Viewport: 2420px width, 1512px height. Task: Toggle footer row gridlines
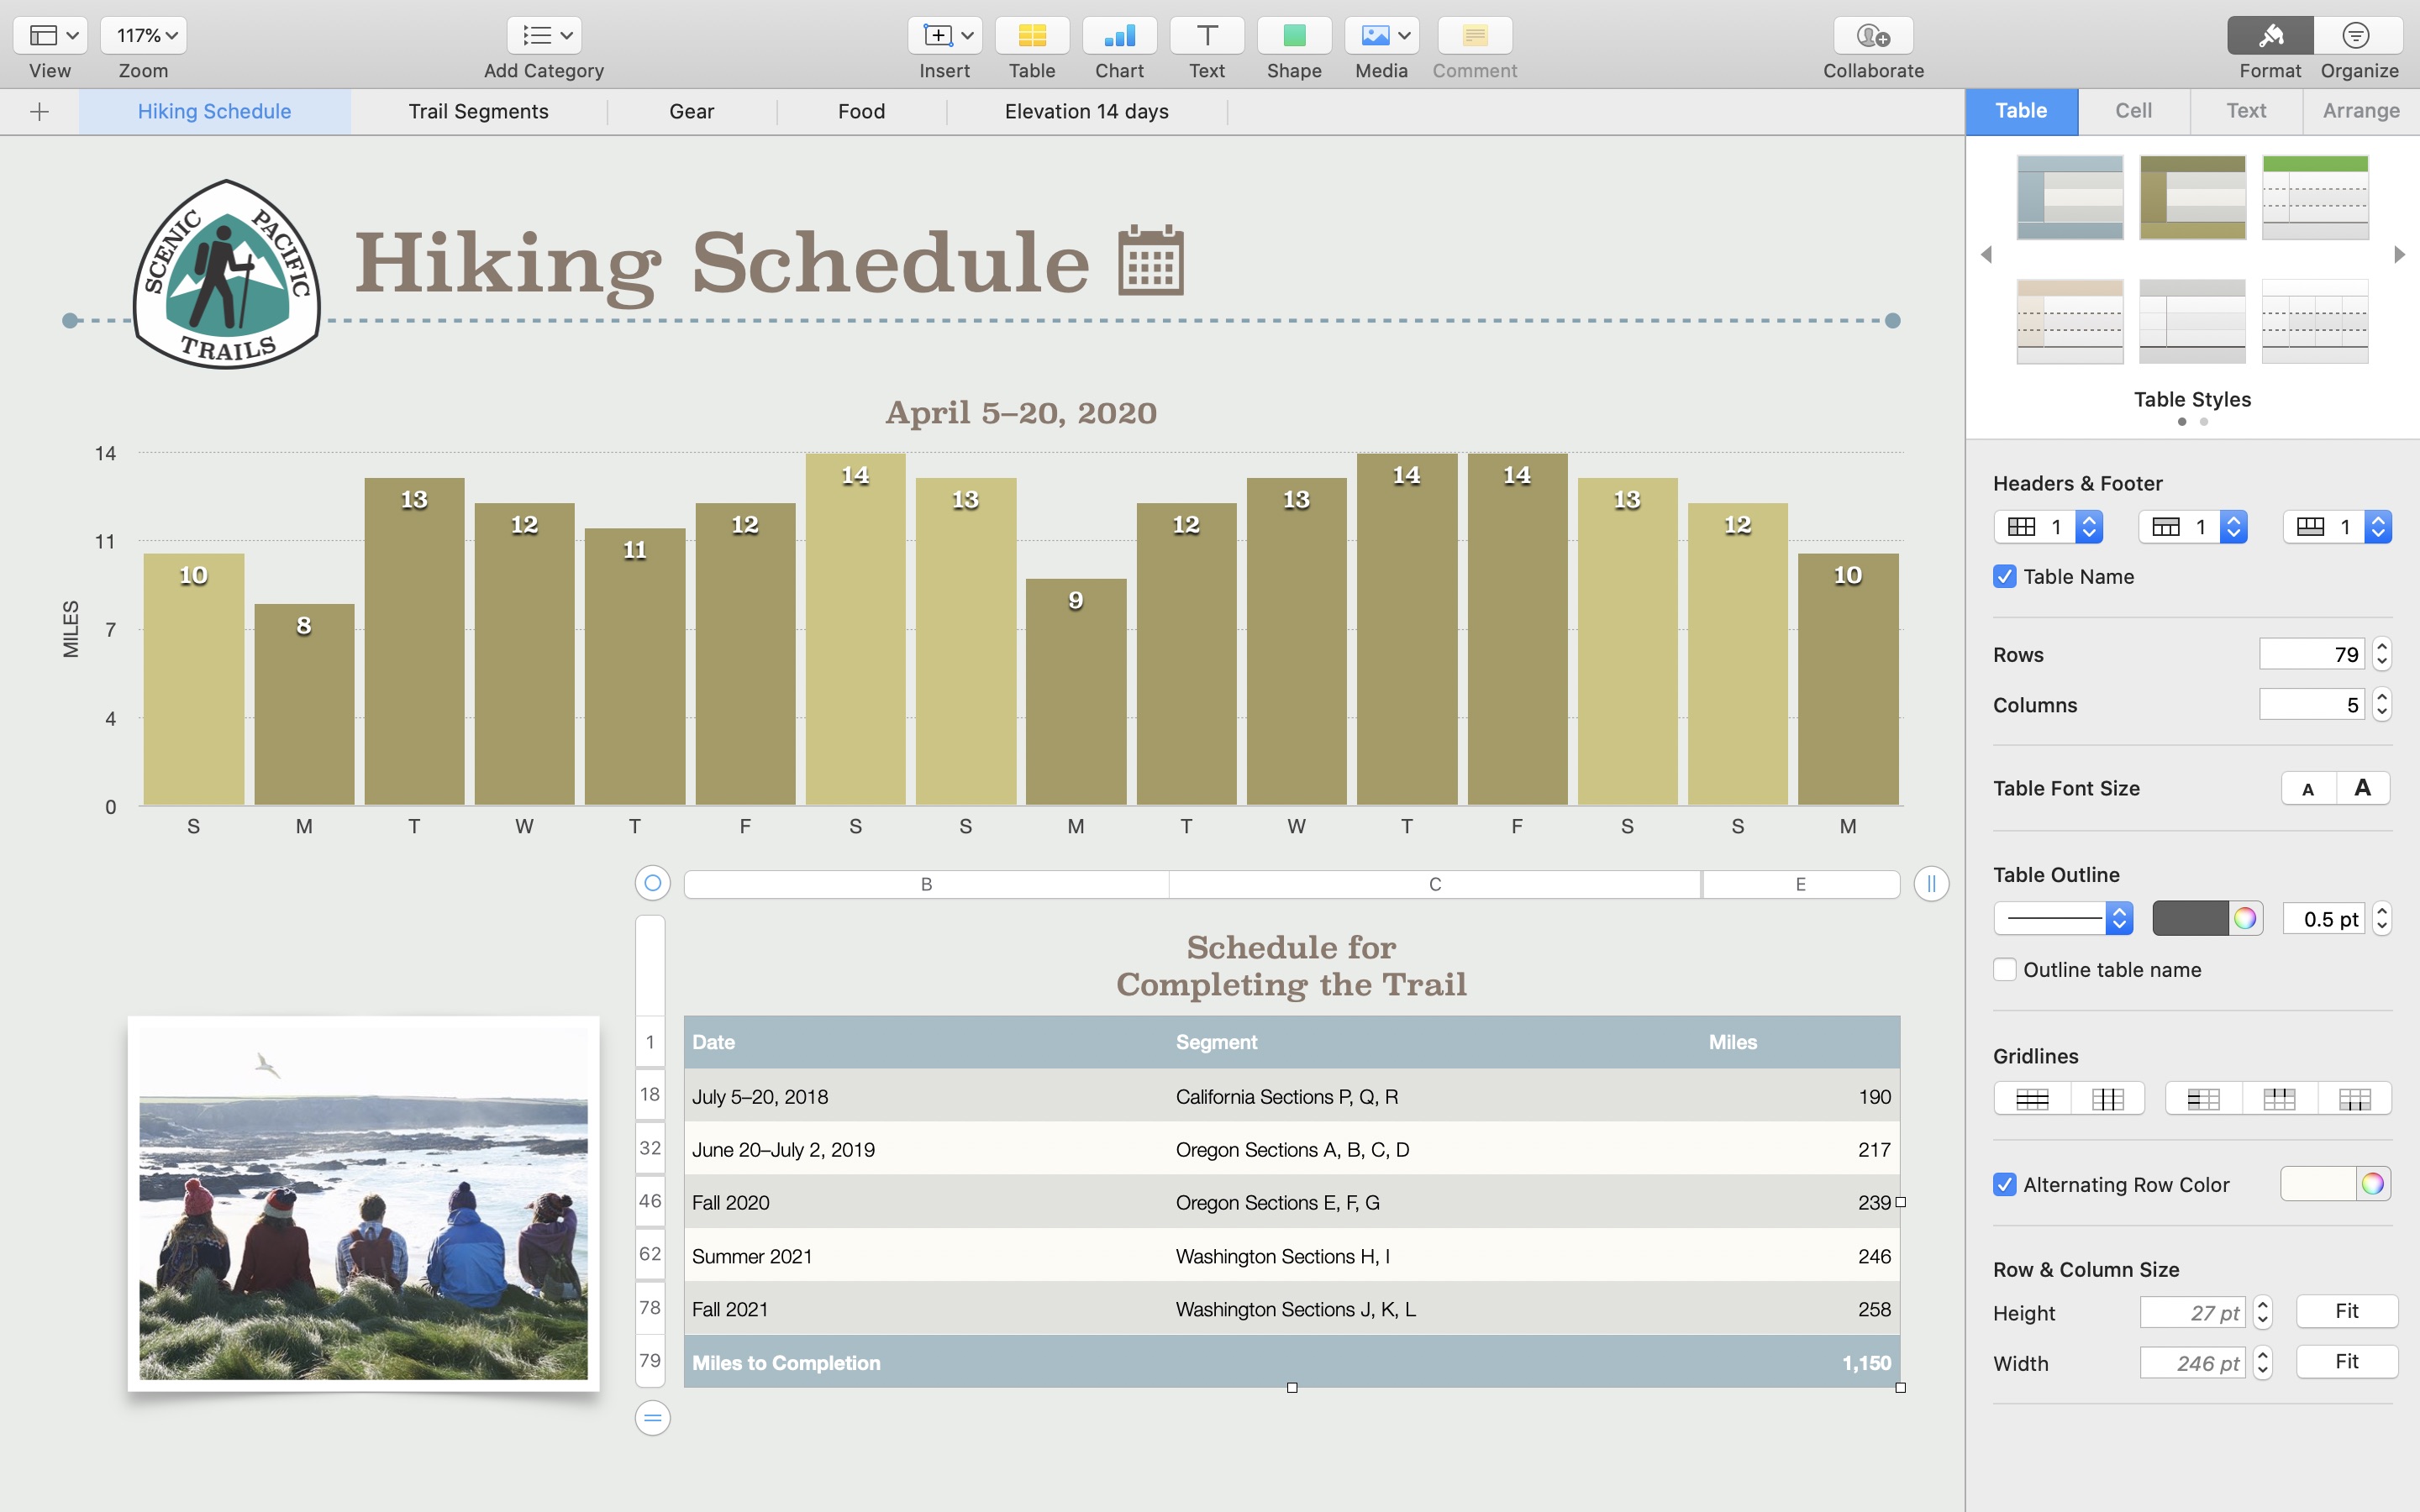click(2354, 1099)
